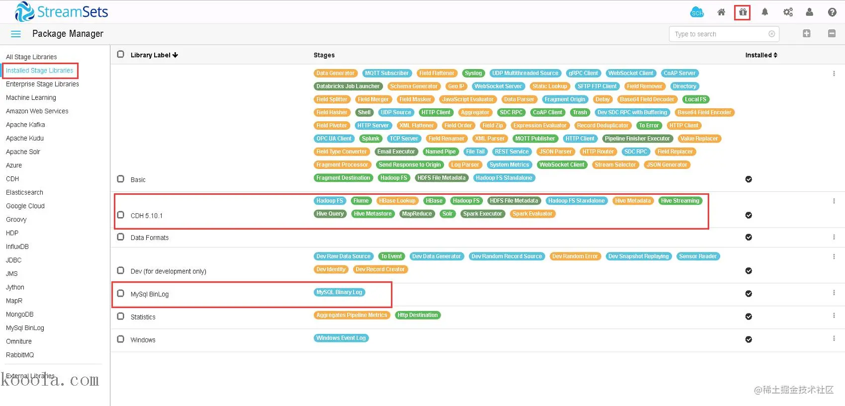Open the StreamSets logo

[62, 12]
